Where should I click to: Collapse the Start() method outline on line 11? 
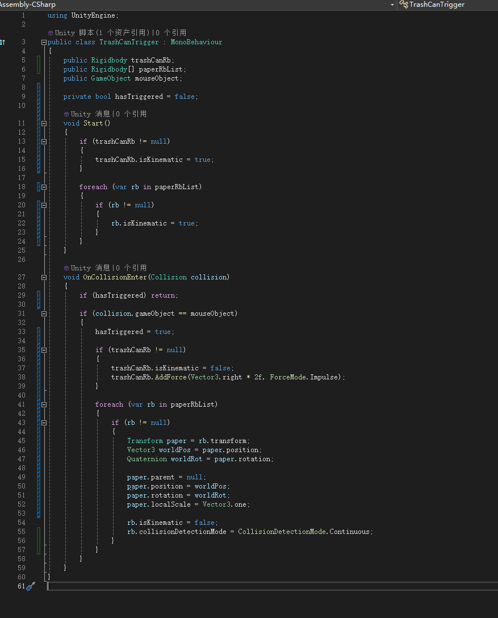tap(44, 123)
